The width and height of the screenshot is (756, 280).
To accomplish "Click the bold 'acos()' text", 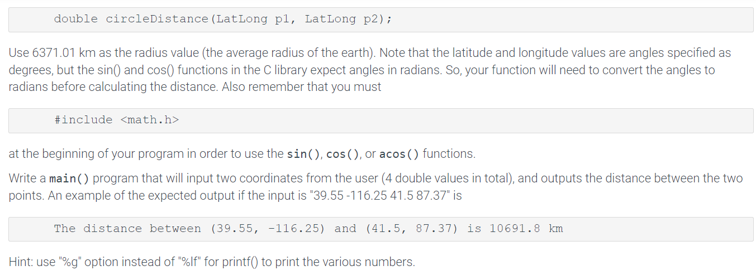I will 400,154.
